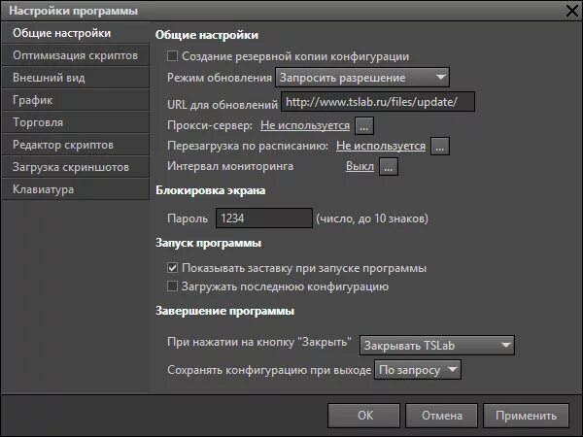Click the Выкл monitoring interval link
This screenshot has height=437, width=583.
(x=360, y=166)
